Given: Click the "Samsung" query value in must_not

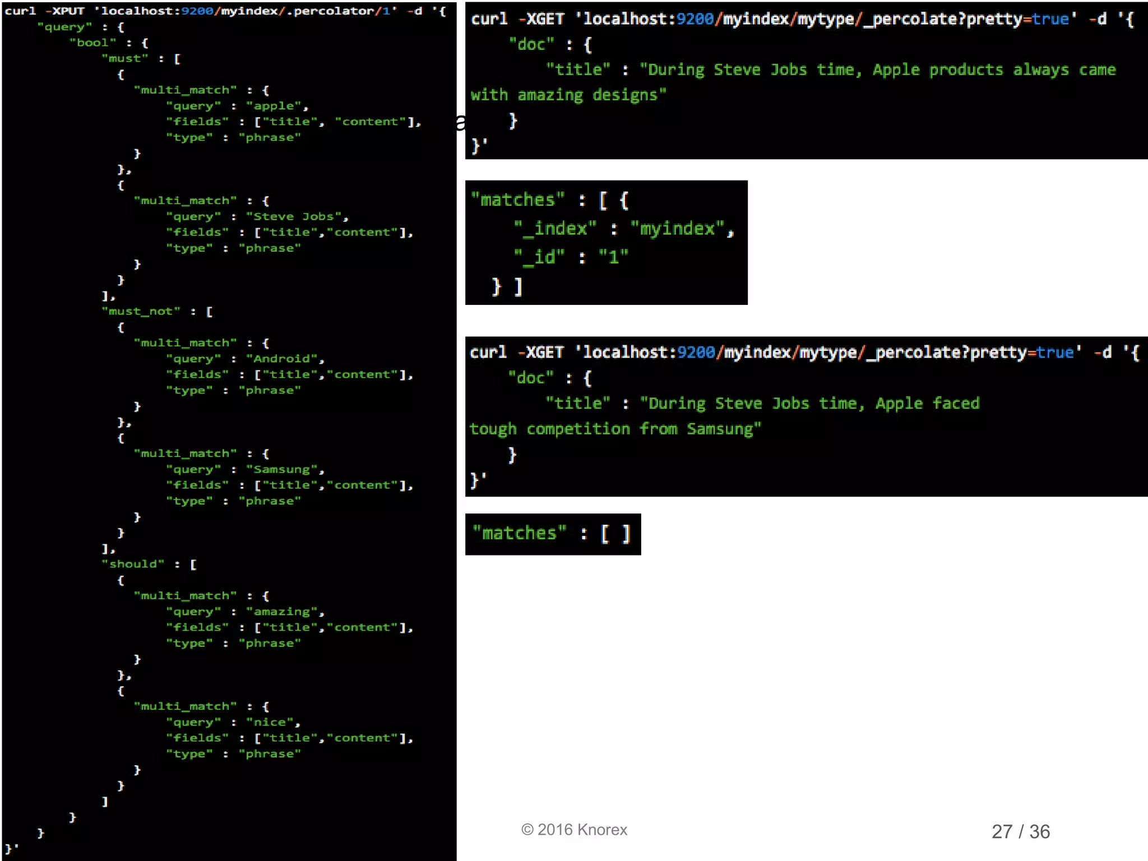Looking at the screenshot, I should [281, 469].
